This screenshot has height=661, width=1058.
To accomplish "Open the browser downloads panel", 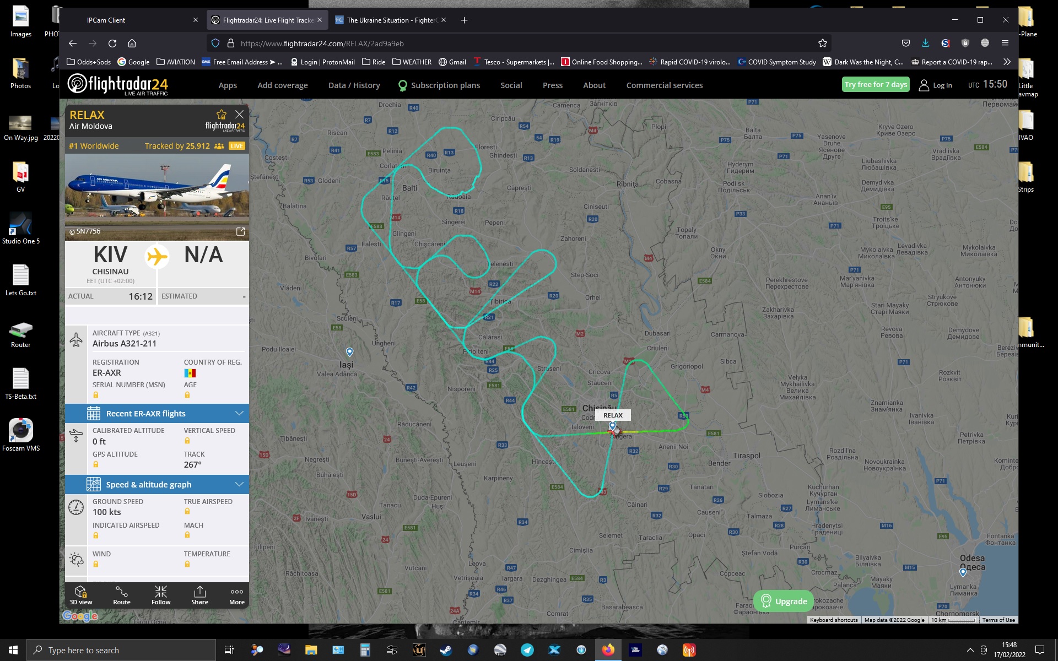I will 926,44.
